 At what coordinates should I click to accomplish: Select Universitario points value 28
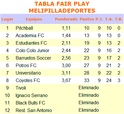click(87, 73)
